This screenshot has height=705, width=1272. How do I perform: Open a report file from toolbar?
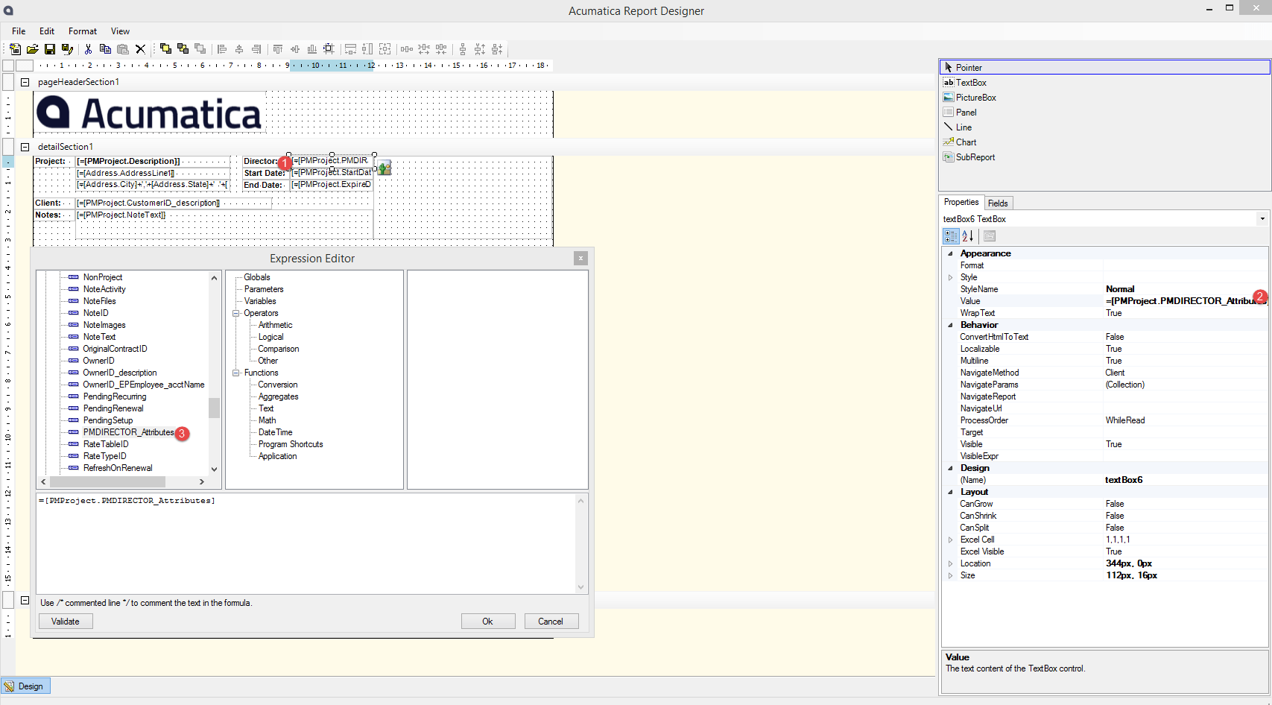32,49
